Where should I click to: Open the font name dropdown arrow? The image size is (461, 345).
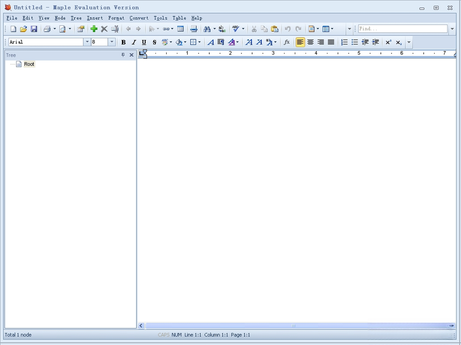coord(87,42)
